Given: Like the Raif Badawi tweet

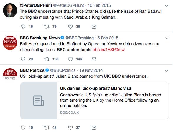Looking at the screenshot, I should [70, 27].
